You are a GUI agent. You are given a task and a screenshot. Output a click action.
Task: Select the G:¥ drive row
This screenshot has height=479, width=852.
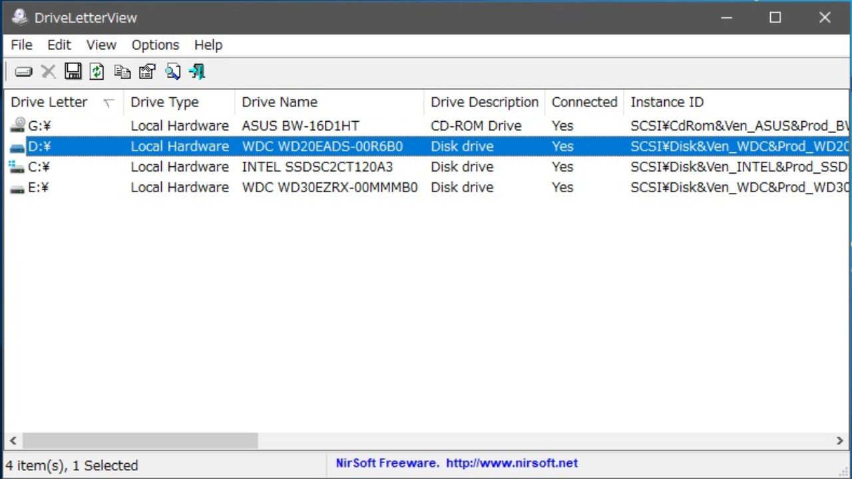coord(426,126)
